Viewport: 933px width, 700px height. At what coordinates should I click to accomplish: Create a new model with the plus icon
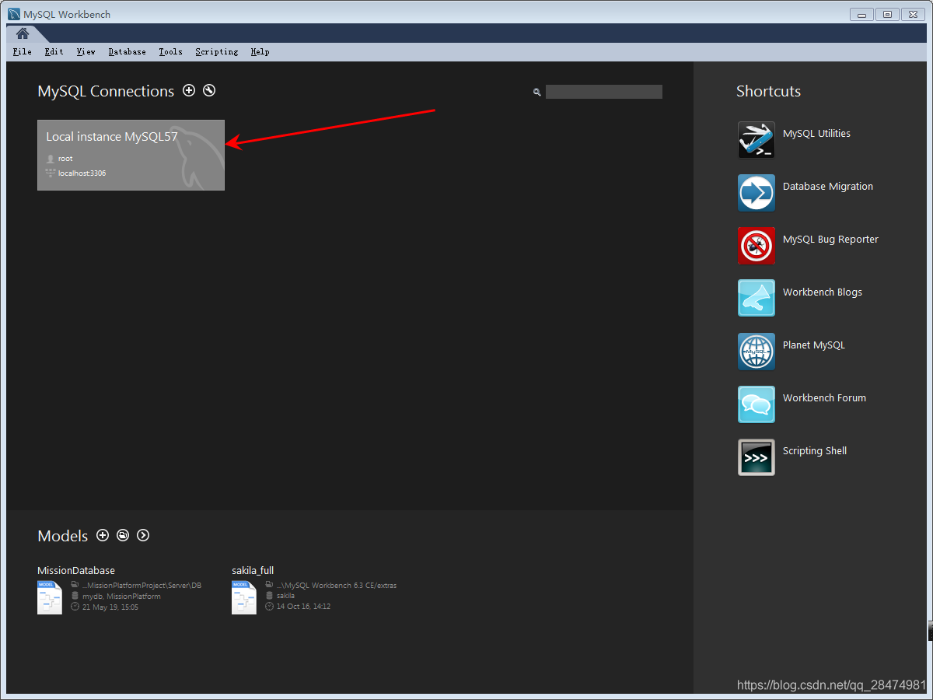(x=103, y=535)
